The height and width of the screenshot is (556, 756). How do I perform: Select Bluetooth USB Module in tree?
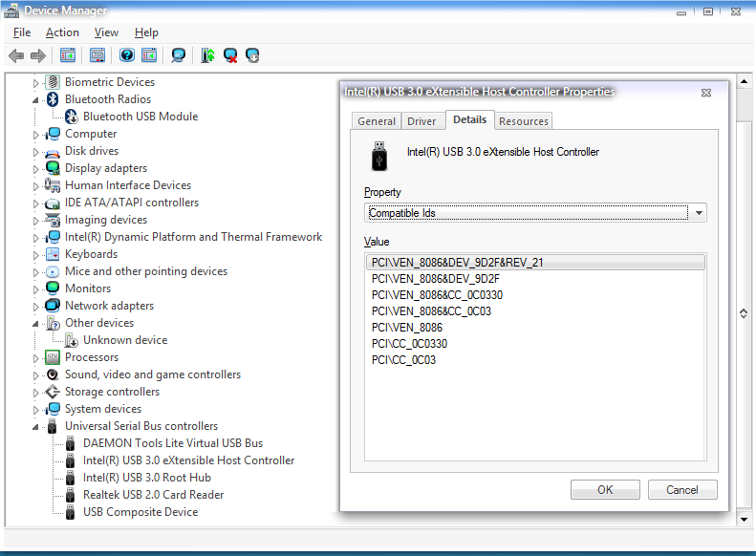140,117
